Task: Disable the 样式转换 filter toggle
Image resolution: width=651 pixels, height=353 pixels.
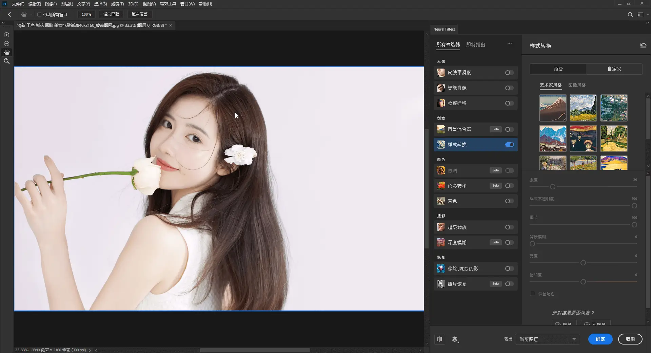Action: pyautogui.click(x=509, y=144)
